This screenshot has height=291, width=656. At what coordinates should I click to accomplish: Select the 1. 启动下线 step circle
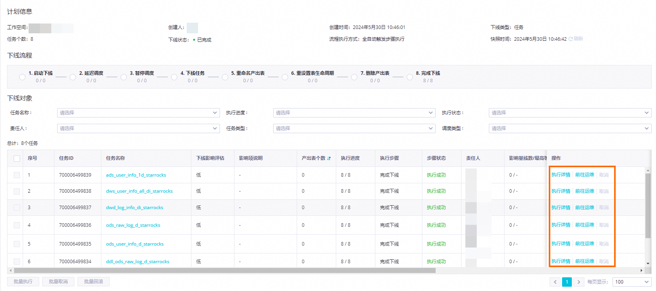pyautogui.click(x=22, y=77)
